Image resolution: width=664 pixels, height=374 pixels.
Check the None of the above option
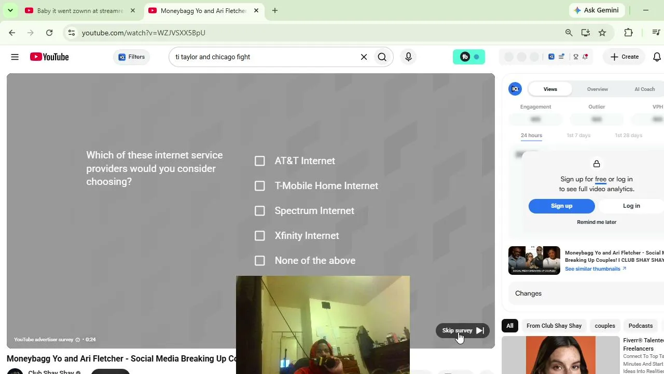pos(260,261)
